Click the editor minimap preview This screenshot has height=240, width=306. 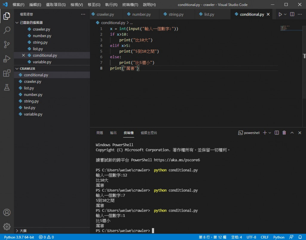click(291, 28)
